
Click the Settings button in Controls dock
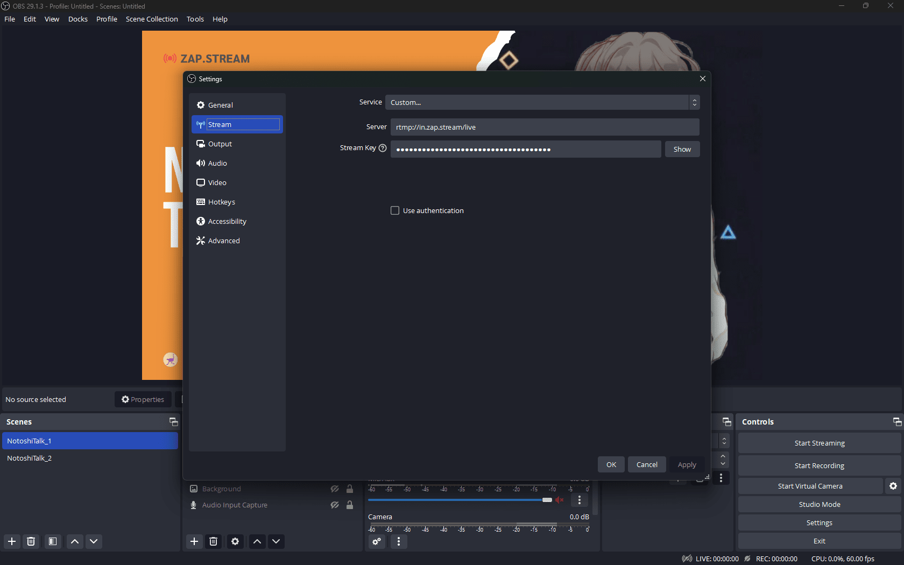pyautogui.click(x=820, y=522)
